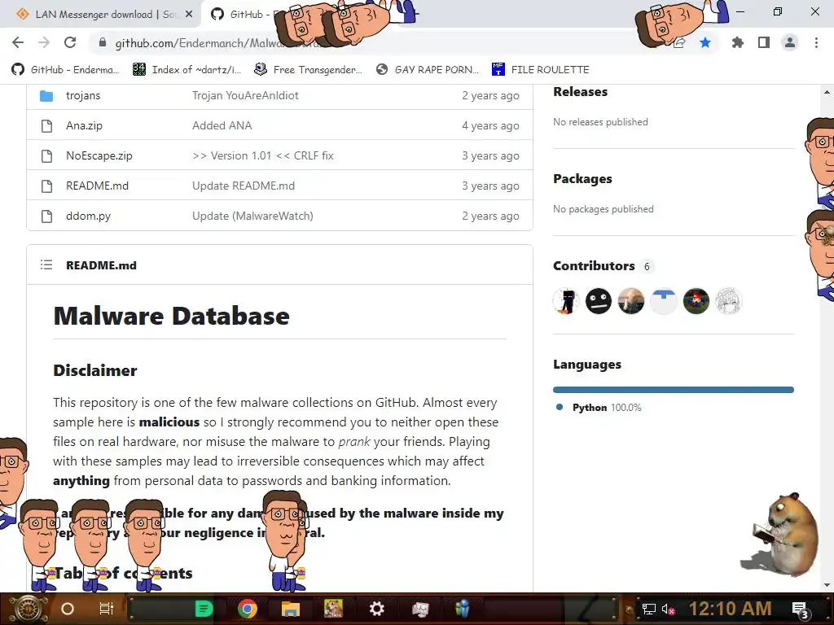834x625 pixels.
Task: Open the enderman figure contributor avatar
Action: click(566, 301)
